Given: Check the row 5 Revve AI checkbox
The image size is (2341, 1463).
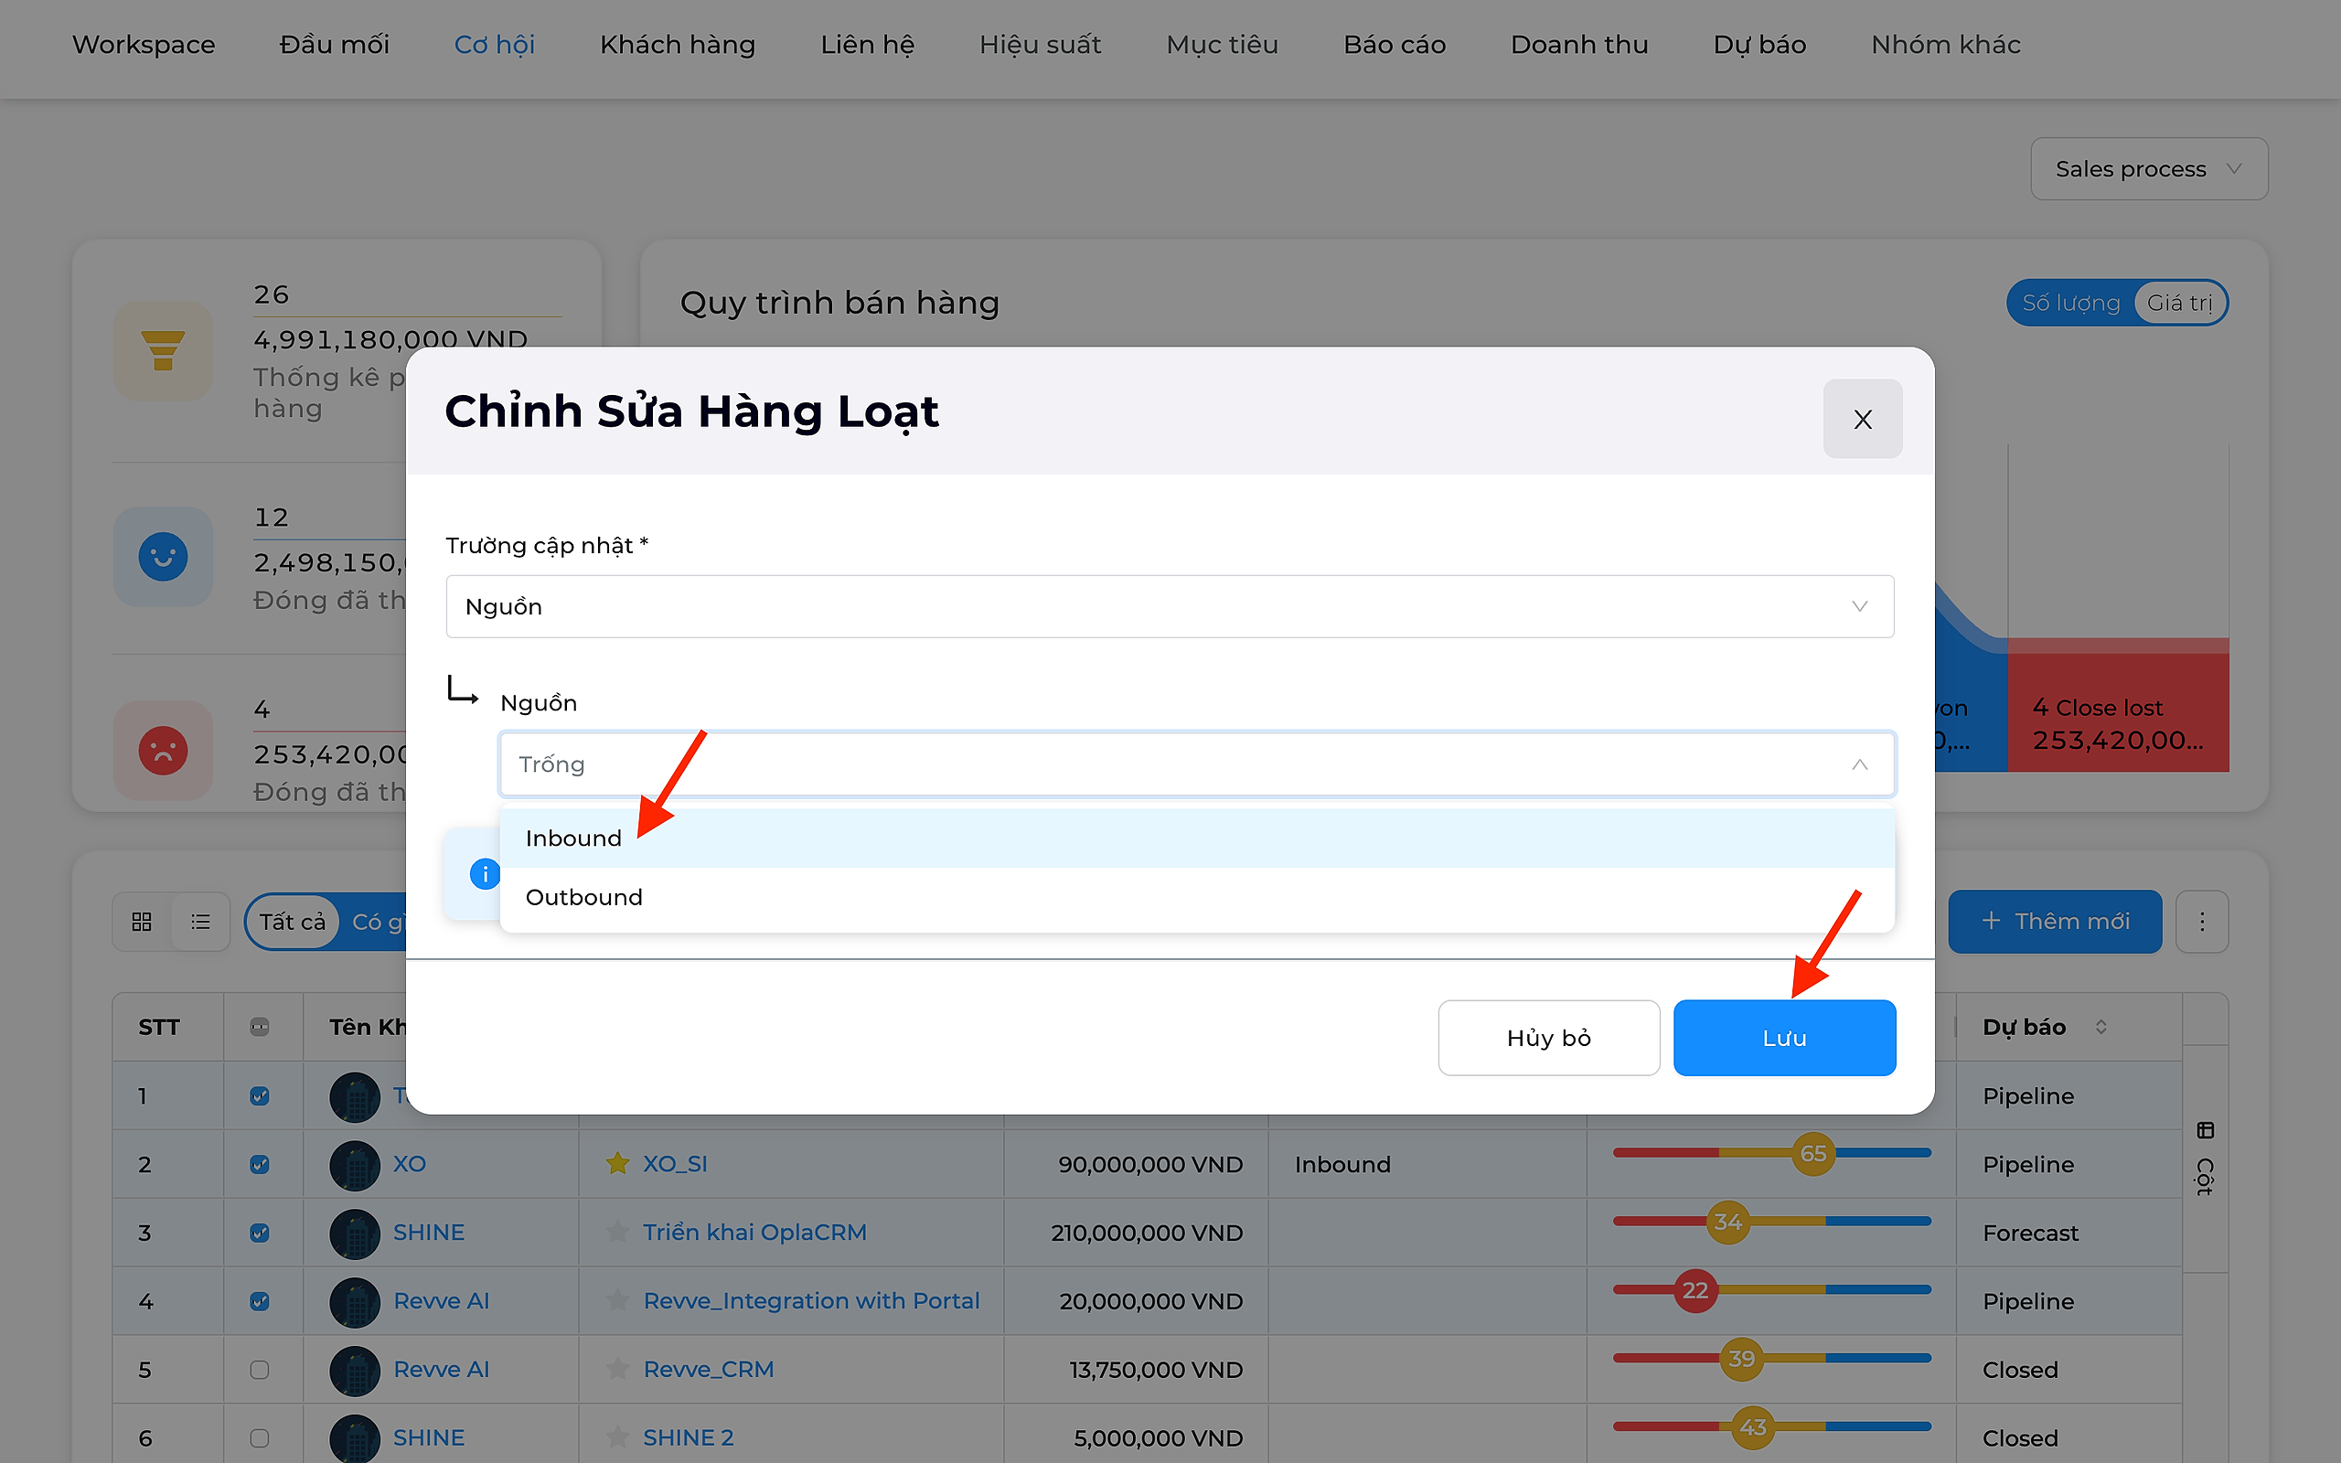Looking at the screenshot, I should [x=260, y=1369].
